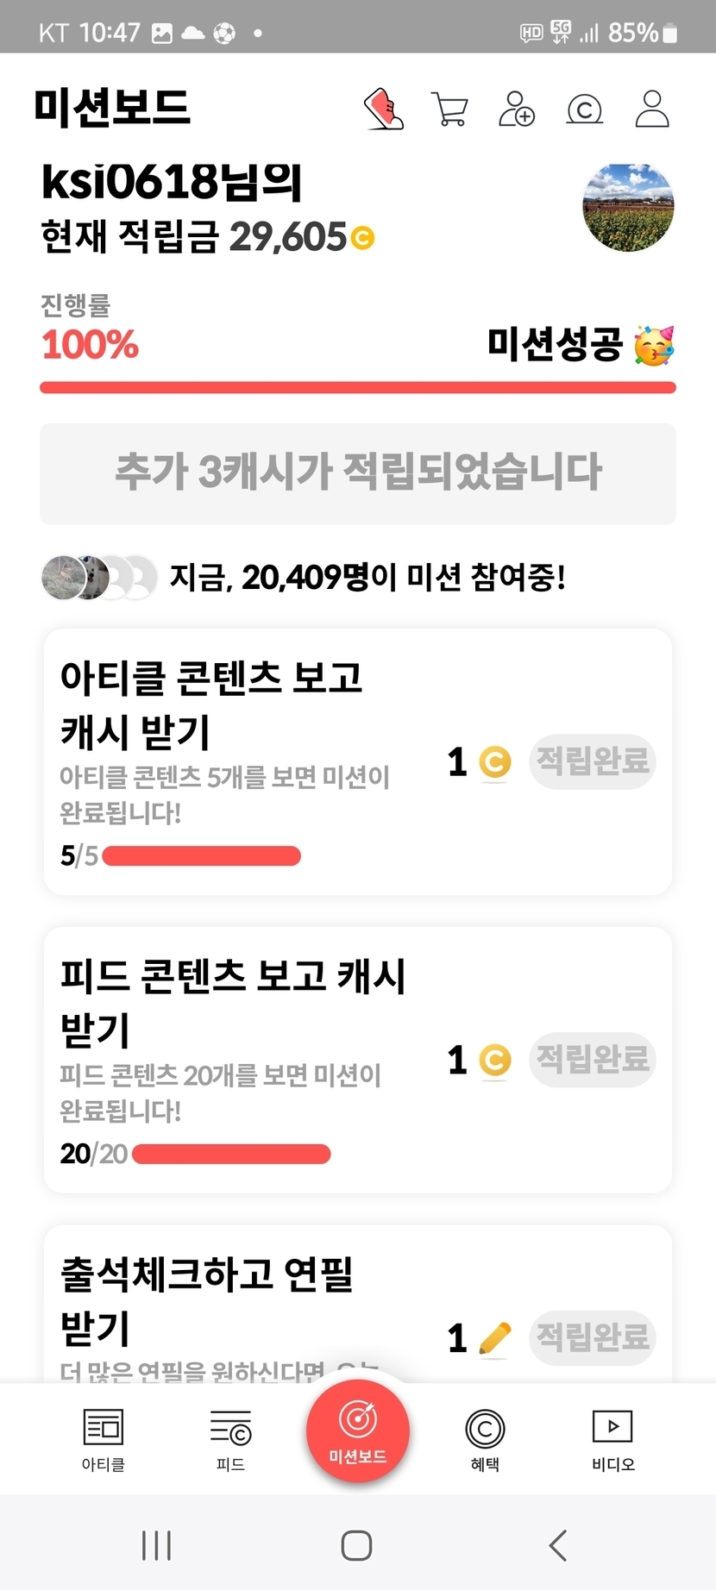Viewport: 716px width, 1590px height.
Task: Open the shopping cart
Action: tap(449, 110)
